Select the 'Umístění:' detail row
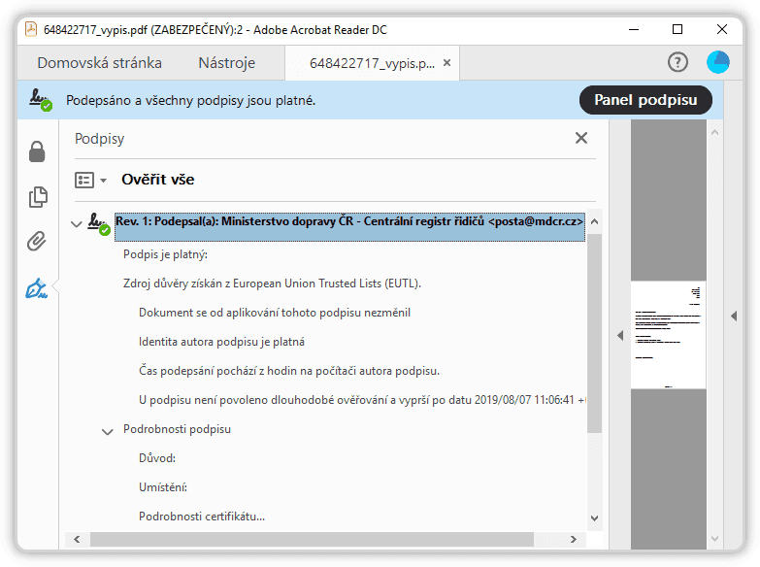The height and width of the screenshot is (567, 760). (163, 487)
